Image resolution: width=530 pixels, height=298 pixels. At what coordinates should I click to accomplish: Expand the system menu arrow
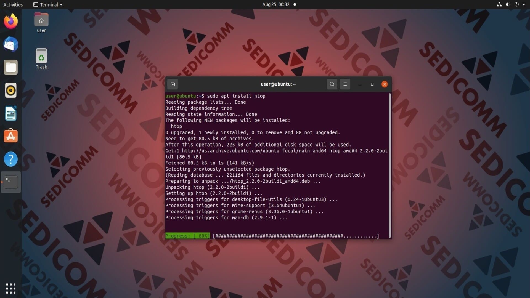point(524,4)
